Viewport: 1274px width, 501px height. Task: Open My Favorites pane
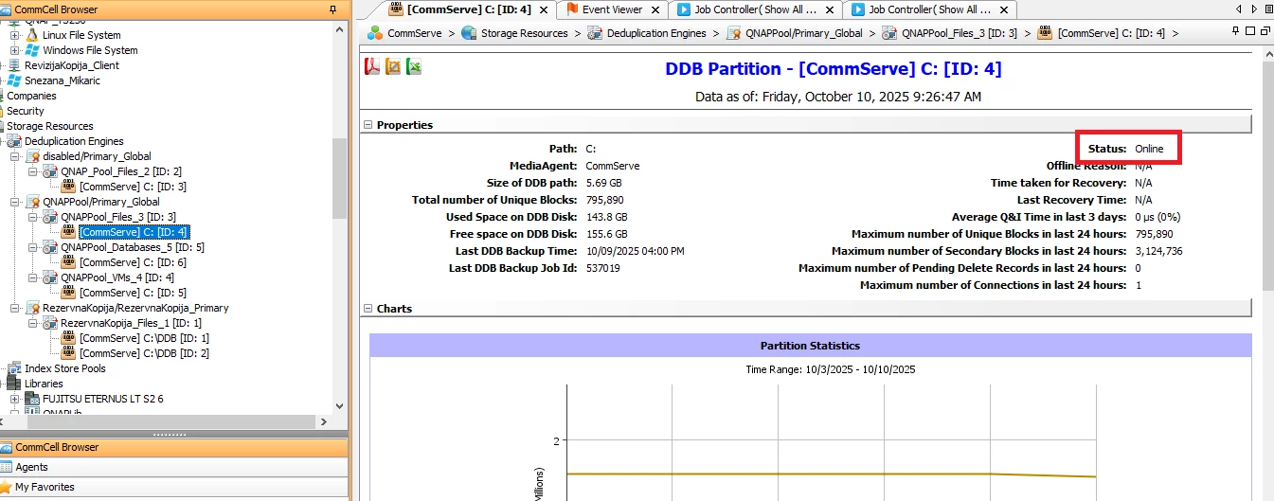coord(45,487)
